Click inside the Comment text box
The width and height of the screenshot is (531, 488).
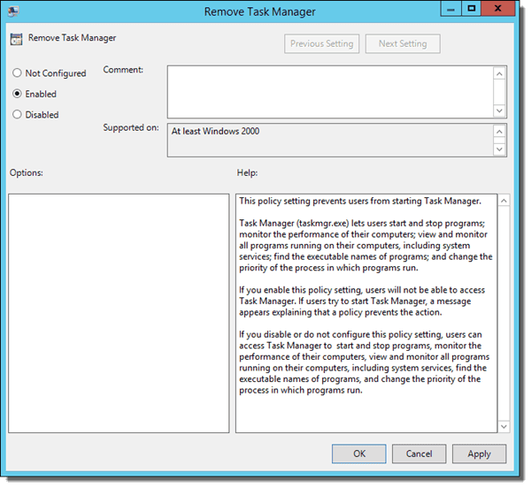[x=330, y=92]
